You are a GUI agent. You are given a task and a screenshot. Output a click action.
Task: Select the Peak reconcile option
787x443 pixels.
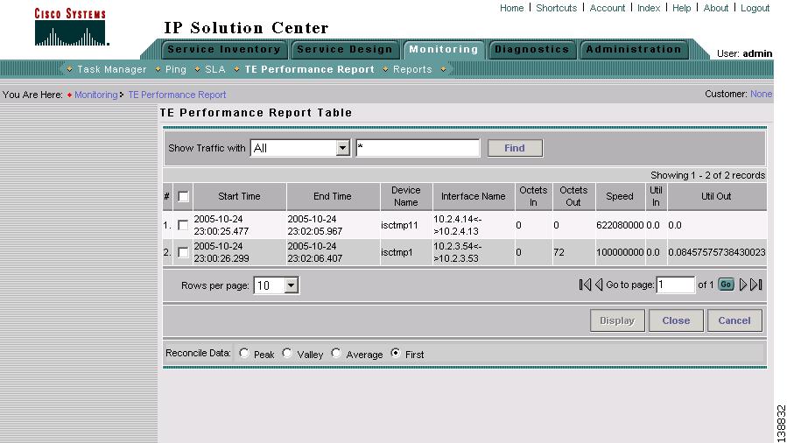(x=244, y=353)
